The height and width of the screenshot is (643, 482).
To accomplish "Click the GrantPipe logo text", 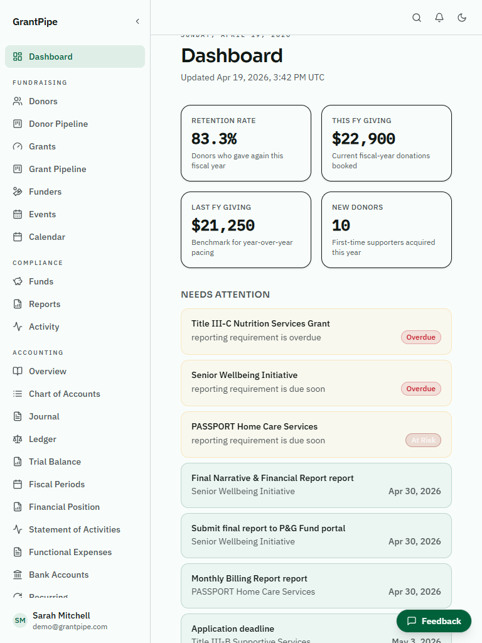I will click(x=35, y=22).
